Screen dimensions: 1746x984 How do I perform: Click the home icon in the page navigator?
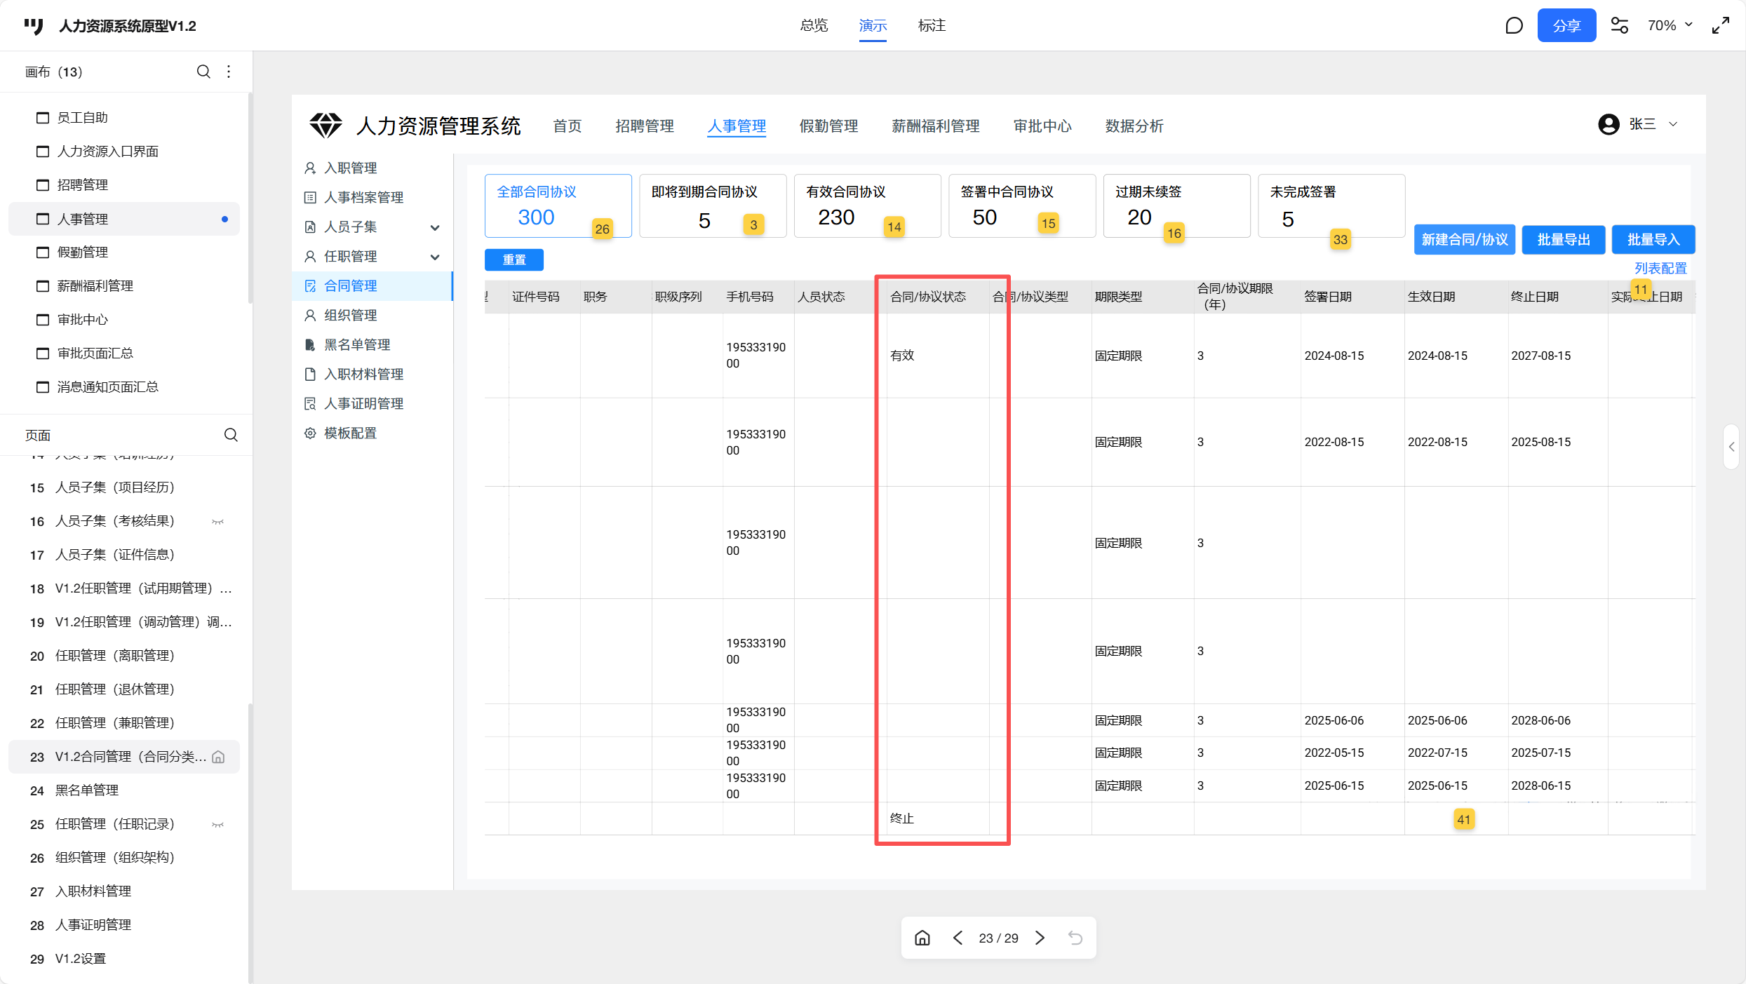(x=922, y=938)
